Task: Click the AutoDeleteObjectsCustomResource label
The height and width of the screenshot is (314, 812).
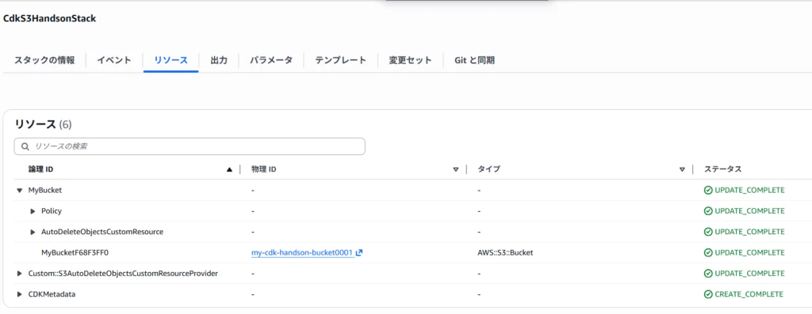Action: click(102, 232)
